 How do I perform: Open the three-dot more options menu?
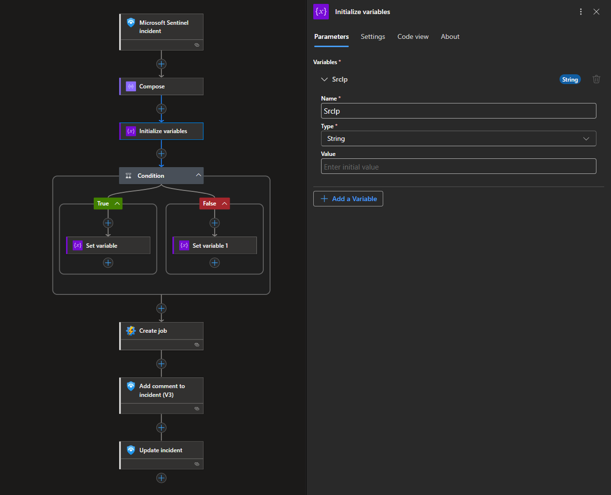[x=581, y=12]
